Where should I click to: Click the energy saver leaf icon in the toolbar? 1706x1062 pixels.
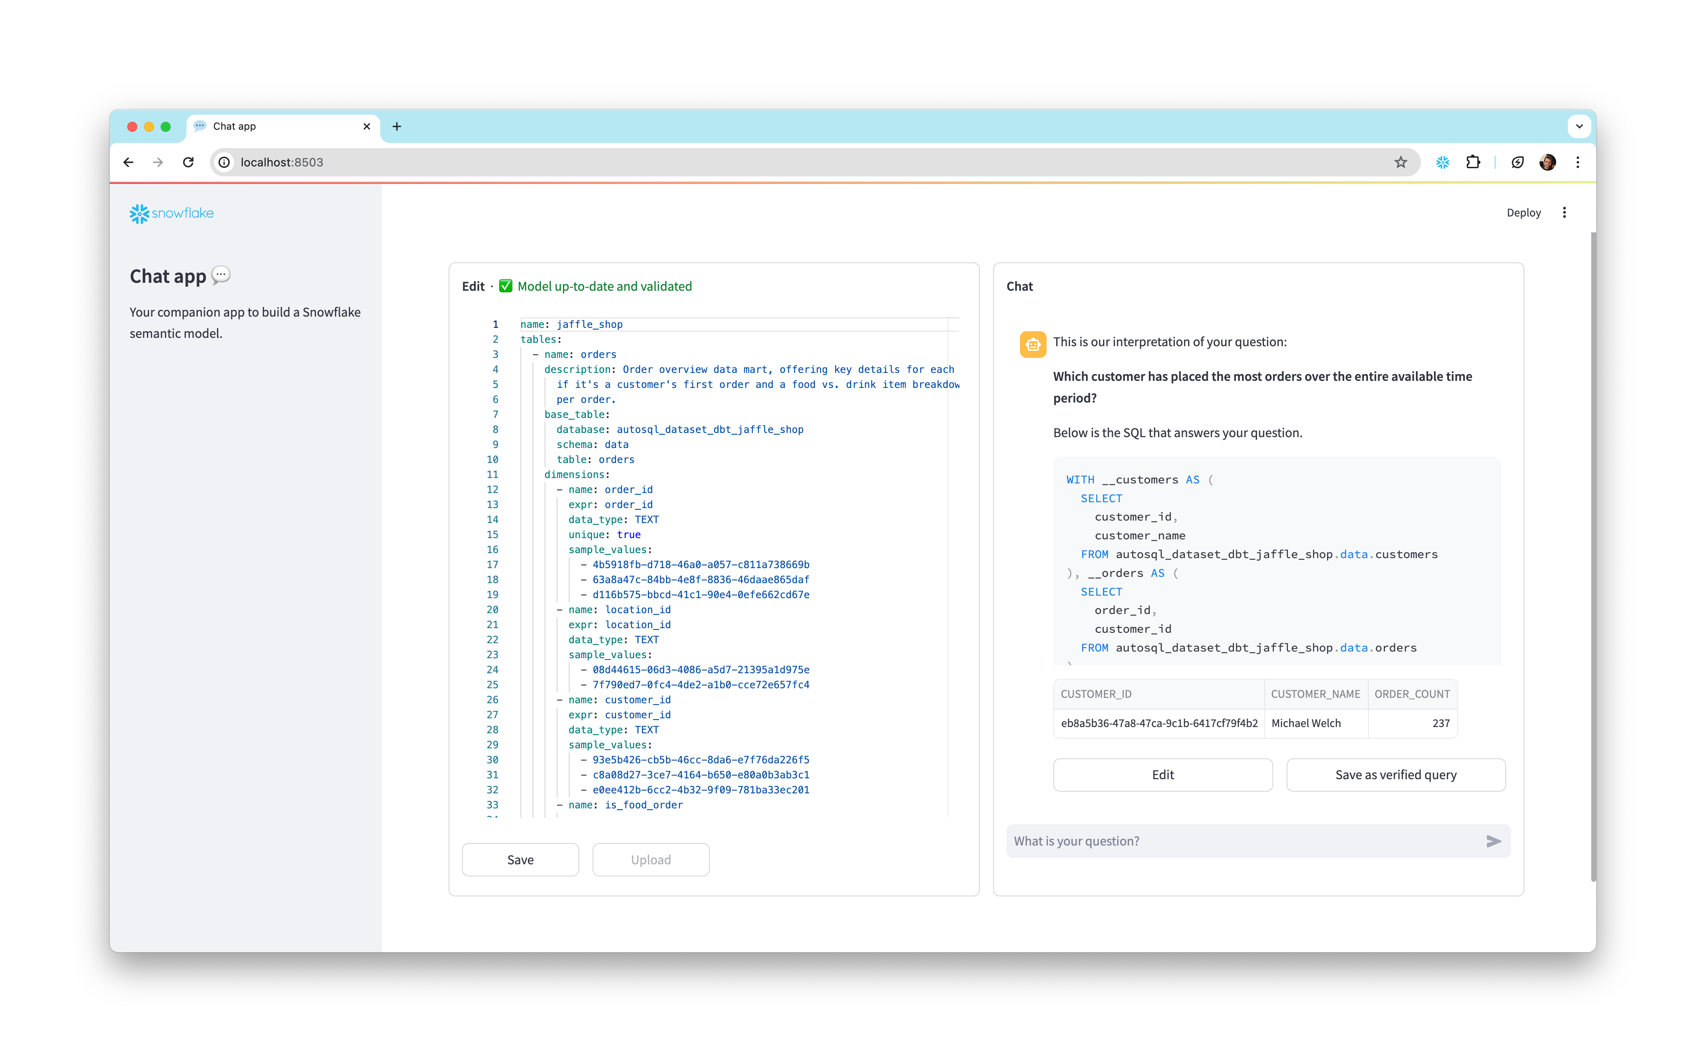[x=1518, y=161]
